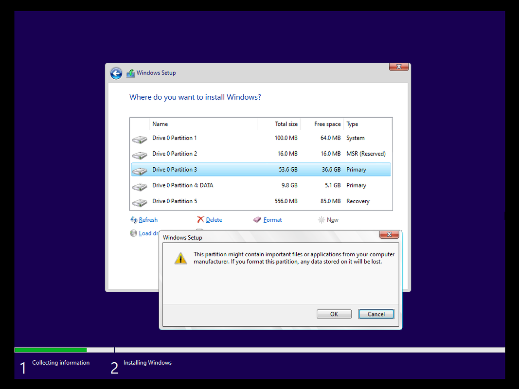Click the Collecting information step label

point(61,363)
